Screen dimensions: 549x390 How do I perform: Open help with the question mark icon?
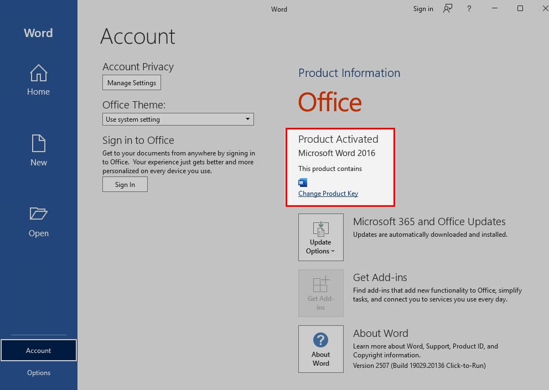[469, 8]
